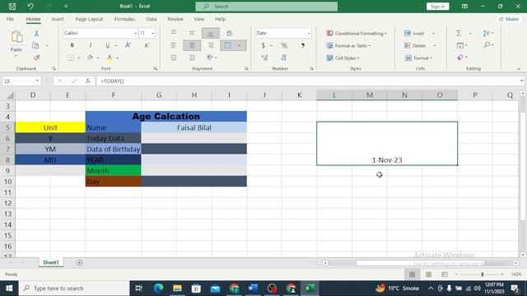Viewport: 527px width, 296px height.
Task: Expand the formula bar
Action: 521,81
